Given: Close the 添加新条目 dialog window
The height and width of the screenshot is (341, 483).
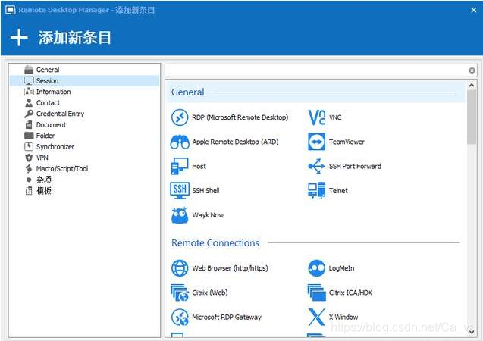Looking at the screenshot, I should tap(474, 10).
